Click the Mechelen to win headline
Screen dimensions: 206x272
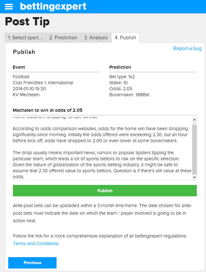(48, 110)
